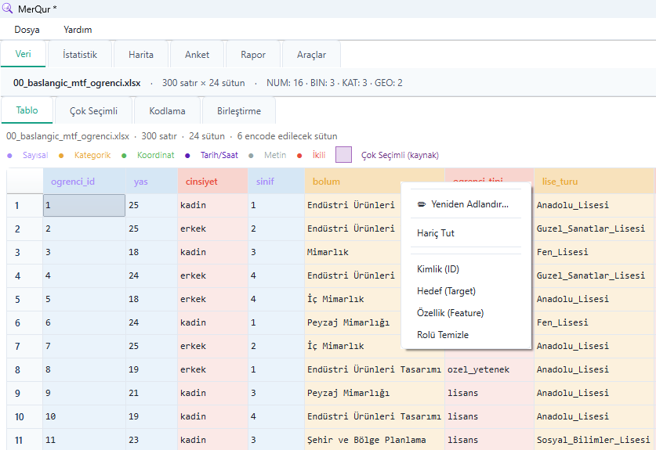Click the 'Sosyal_Bilimler_Lisesi' cell

(594, 440)
